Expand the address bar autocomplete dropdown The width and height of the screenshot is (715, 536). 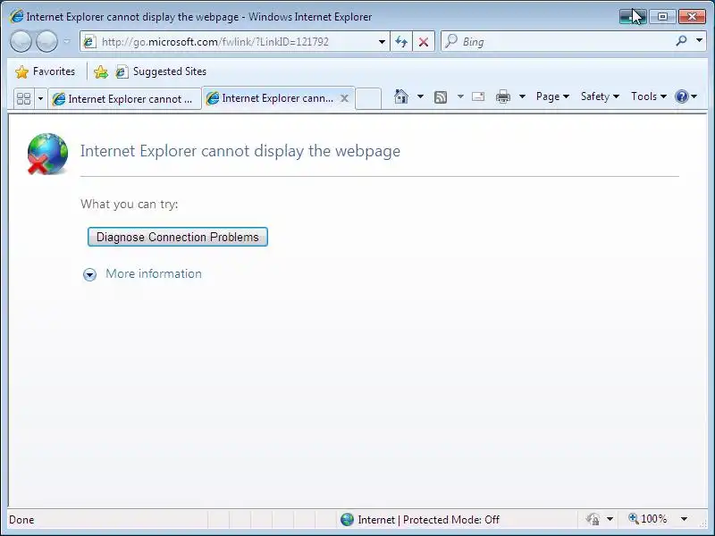pos(382,42)
